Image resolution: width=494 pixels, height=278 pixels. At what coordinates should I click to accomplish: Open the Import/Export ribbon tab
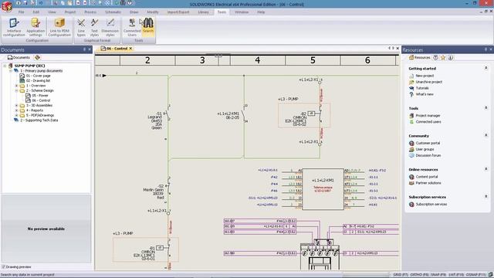pos(178,12)
